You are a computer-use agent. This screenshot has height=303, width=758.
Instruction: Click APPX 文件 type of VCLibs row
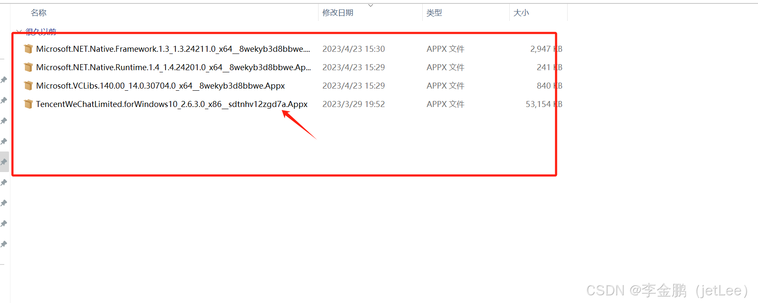point(445,86)
